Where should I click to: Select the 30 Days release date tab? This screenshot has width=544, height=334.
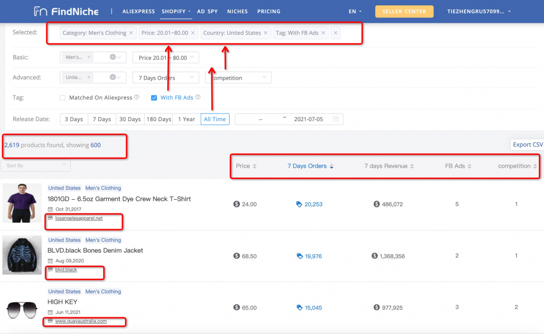click(x=130, y=119)
